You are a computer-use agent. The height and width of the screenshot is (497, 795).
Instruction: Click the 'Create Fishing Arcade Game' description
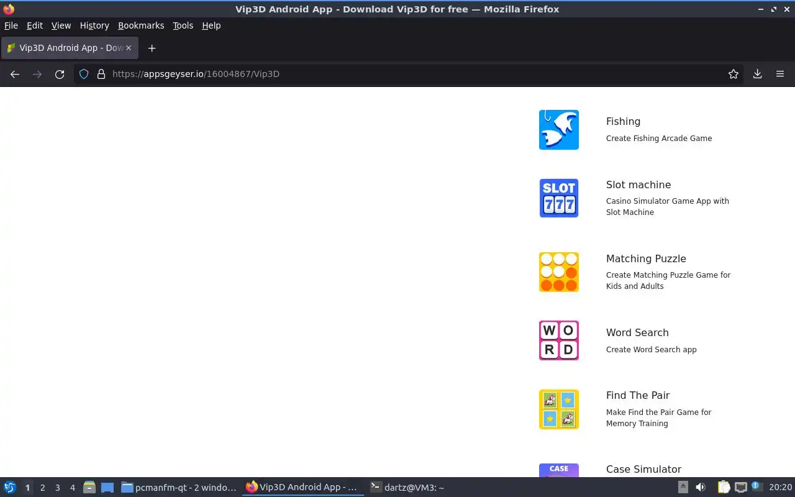(x=659, y=139)
